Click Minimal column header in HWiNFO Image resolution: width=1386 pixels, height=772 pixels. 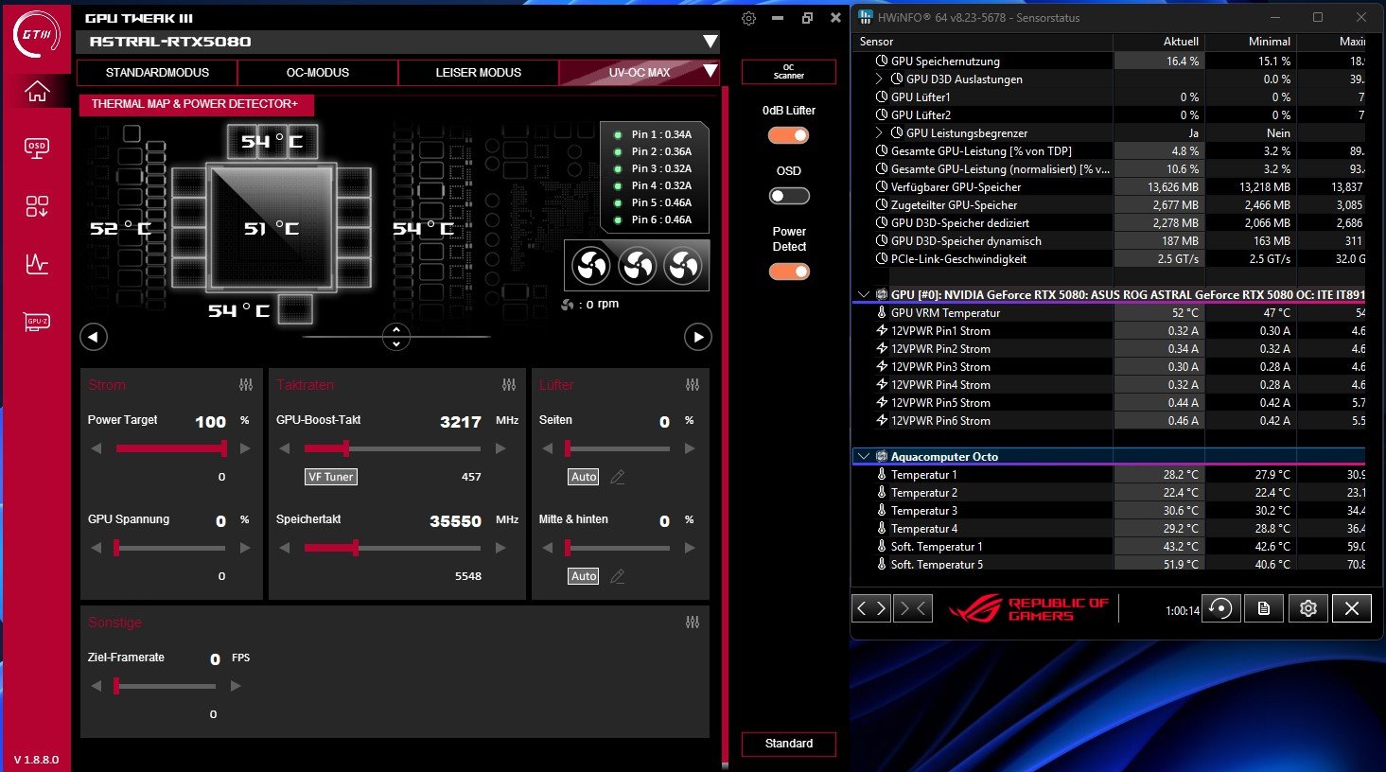tap(1251, 42)
